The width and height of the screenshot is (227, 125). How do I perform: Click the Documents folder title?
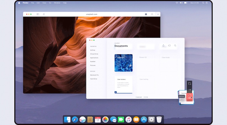121,46
